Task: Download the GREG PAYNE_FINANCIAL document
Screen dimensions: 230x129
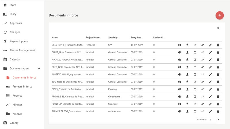Action: (187, 45)
